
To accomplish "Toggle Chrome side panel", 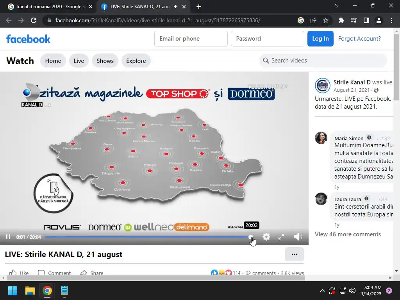I will point(366,20).
